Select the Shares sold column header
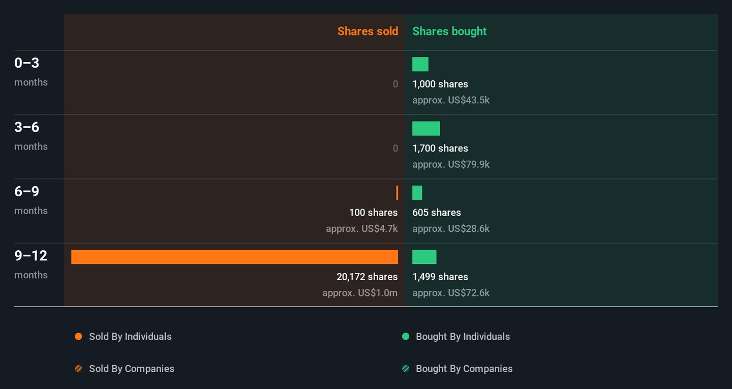 pos(368,31)
